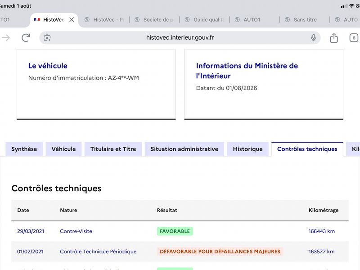The image size is (360, 270).
Task: Click the Le véhicule card heading
Action: coord(48,66)
